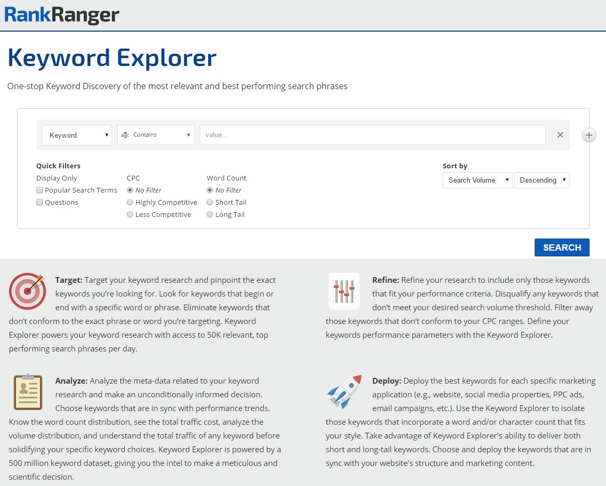Click the filter value input field
Screen dimensions: 606x486
(x=372, y=135)
